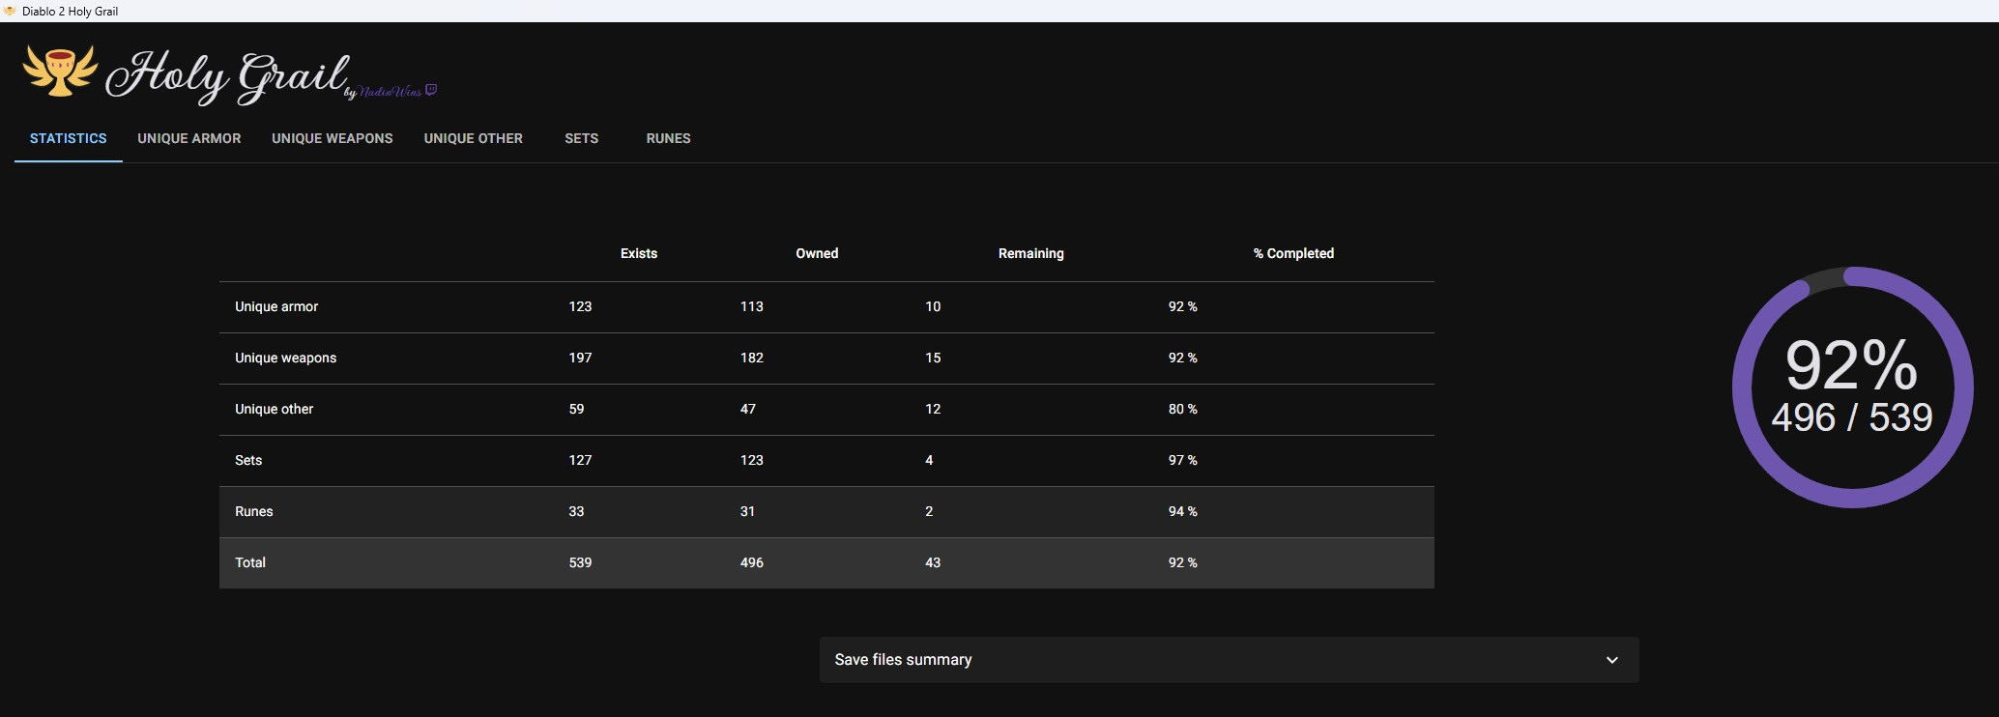This screenshot has height=717, width=1999.
Task: Click the Remaining column header
Action: [x=1030, y=253]
